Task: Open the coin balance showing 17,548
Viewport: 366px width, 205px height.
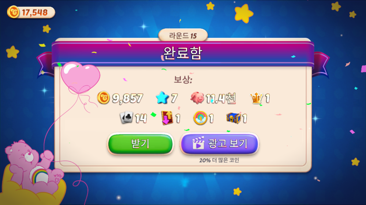Action: coord(31,12)
